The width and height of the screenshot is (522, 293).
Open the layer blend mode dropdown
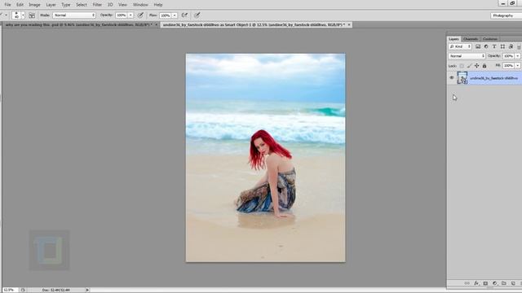click(x=467, y=56)
